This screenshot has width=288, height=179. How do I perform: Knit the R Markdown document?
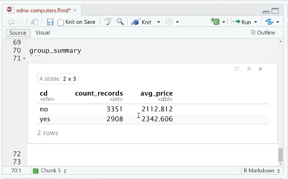pos(141,22)
